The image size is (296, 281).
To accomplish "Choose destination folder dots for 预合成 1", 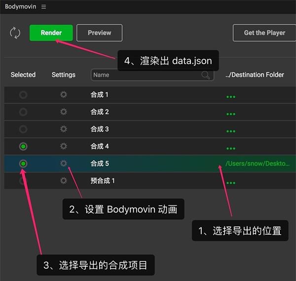I will tap(231, 183).
